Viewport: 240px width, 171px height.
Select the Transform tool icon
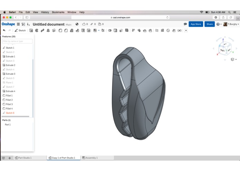pyautogui.click(x=121, y=30)
